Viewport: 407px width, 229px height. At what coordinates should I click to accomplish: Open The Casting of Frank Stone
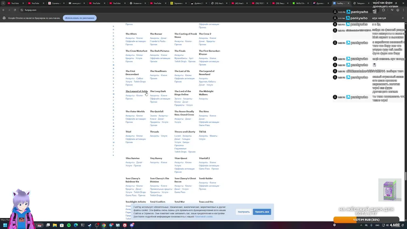[x=185, y=35]
